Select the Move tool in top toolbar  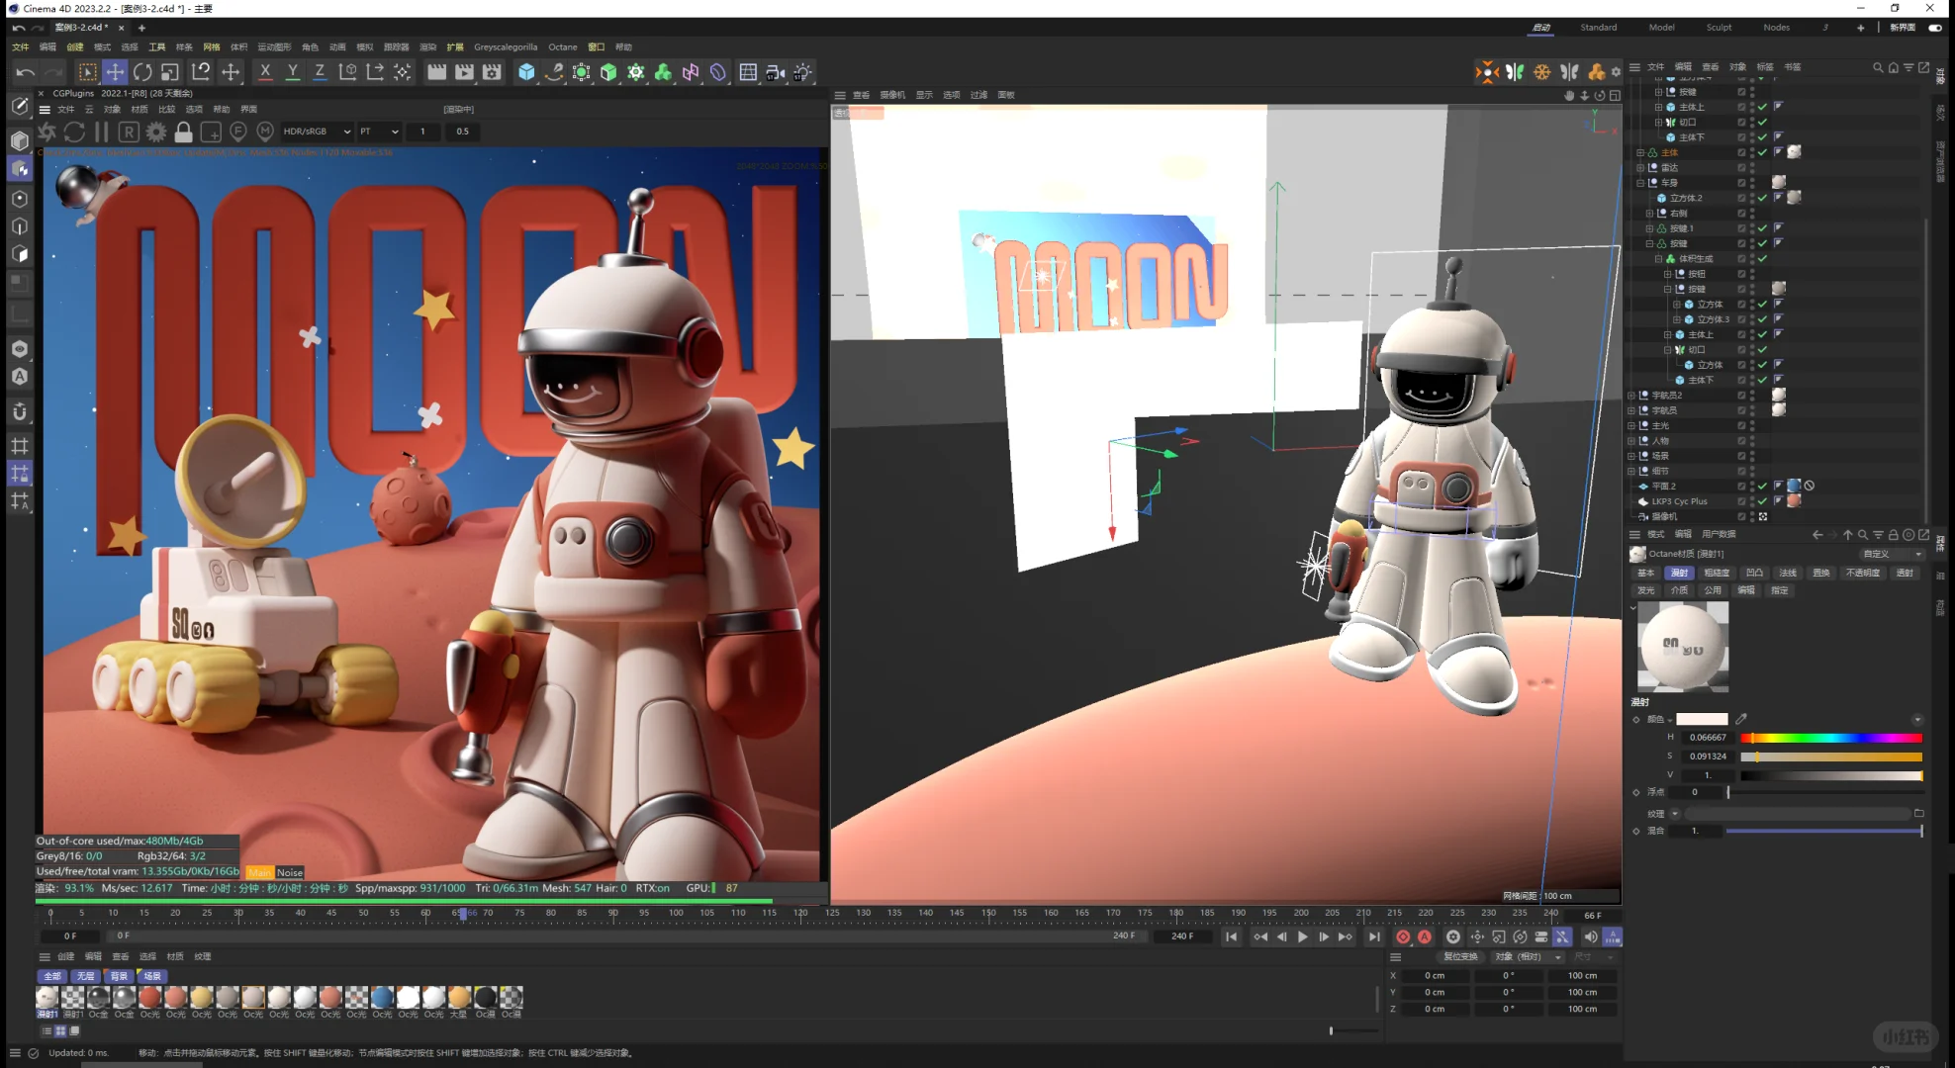115,72
